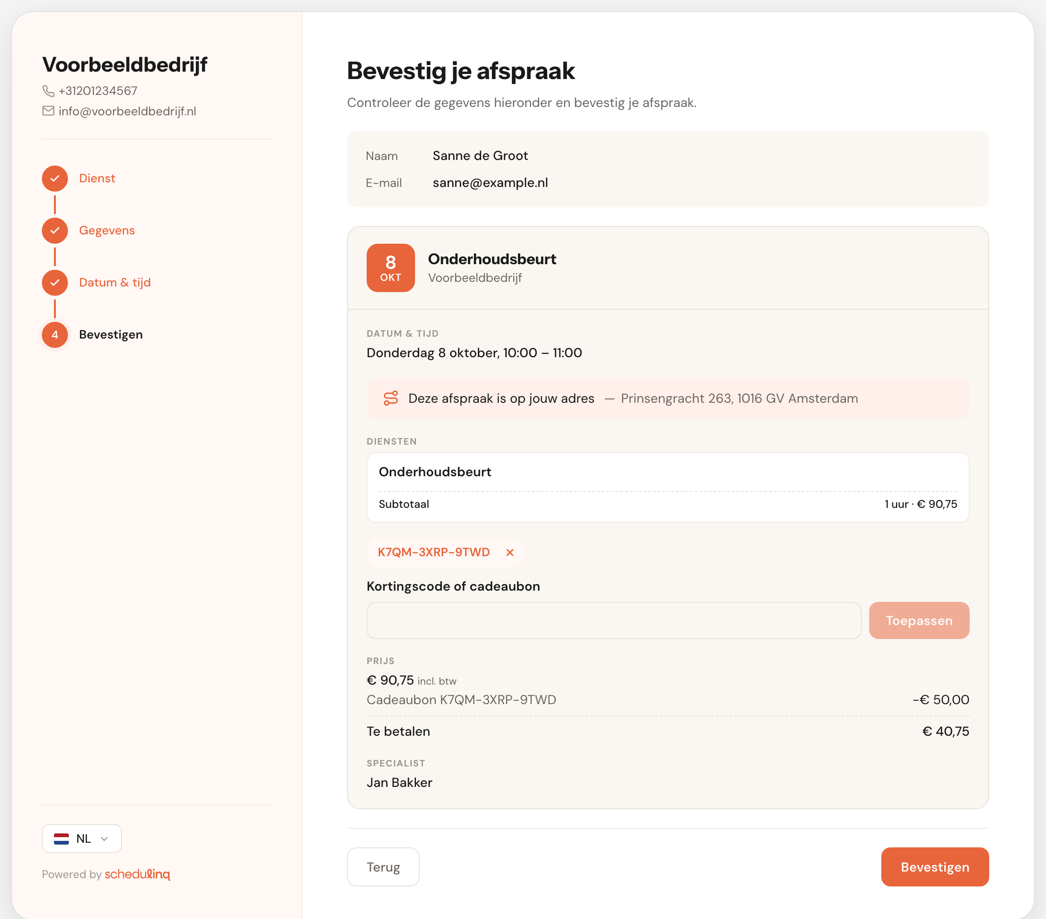This screenshot has width=1046, height=919.
Task: Click the Dienst step checkmark circle
Action: pyautogui.click(x=55, y=179)
